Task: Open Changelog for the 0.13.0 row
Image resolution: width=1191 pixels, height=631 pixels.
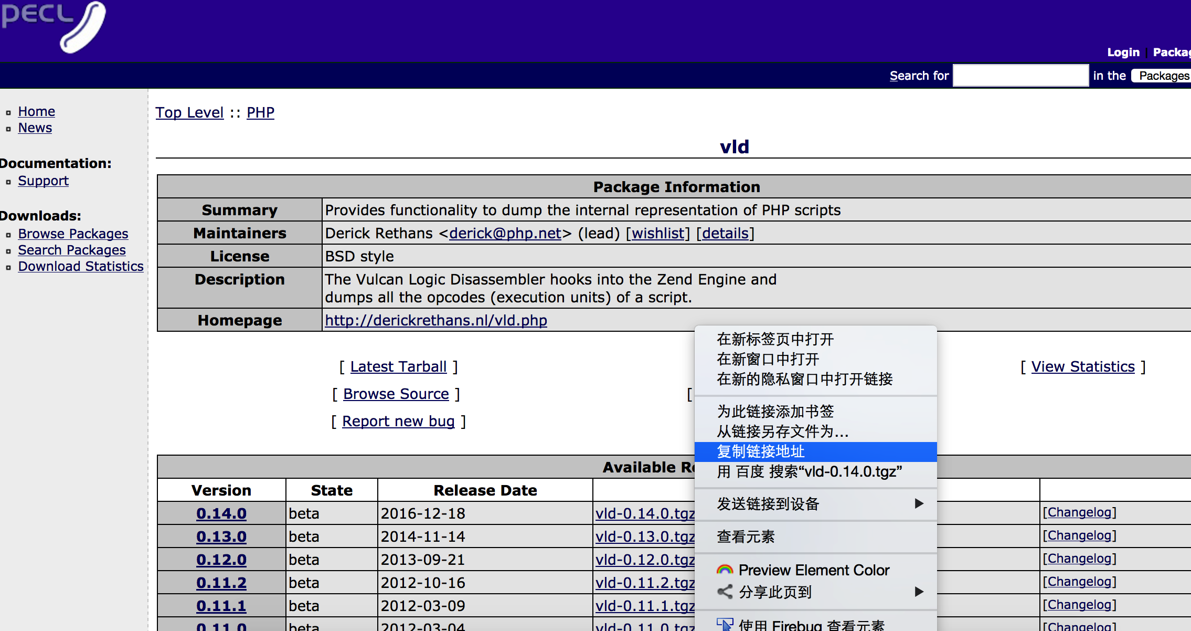Action: (x=1079, y=535)
